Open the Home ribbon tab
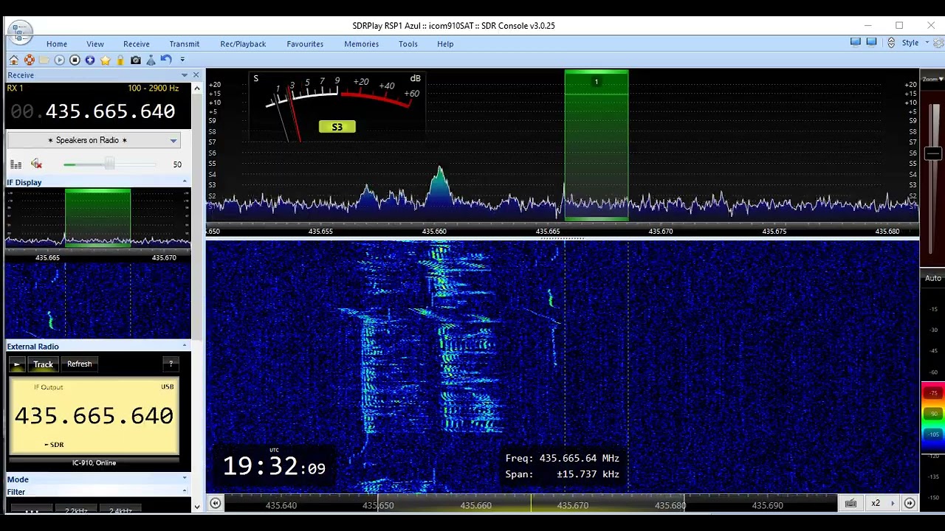945x531 pixels. pyautogui.click(x=57, y=44)
